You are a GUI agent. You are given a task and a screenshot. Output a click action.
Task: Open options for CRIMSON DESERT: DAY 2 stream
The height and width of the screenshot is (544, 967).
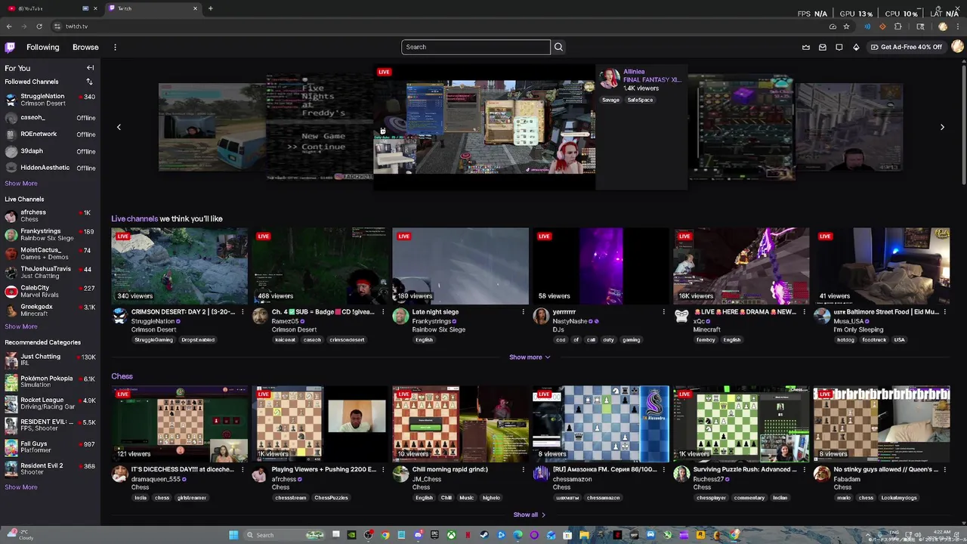[243, 312]
